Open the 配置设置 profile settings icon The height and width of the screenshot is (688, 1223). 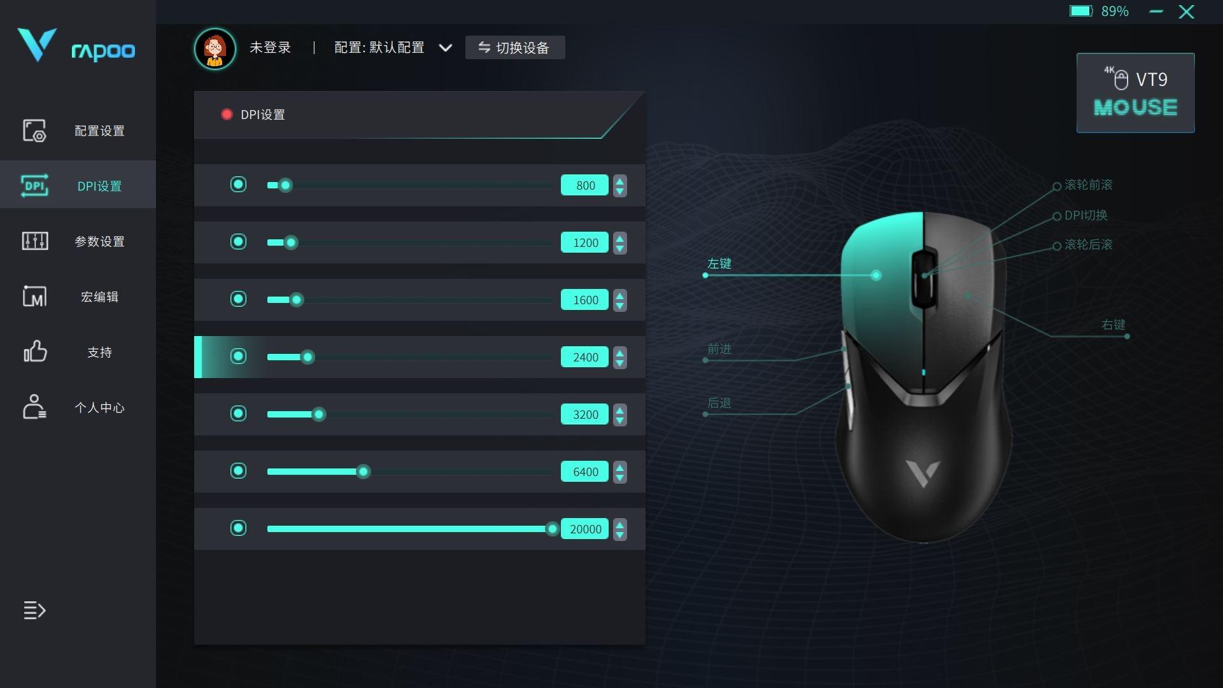click(34, 130)
